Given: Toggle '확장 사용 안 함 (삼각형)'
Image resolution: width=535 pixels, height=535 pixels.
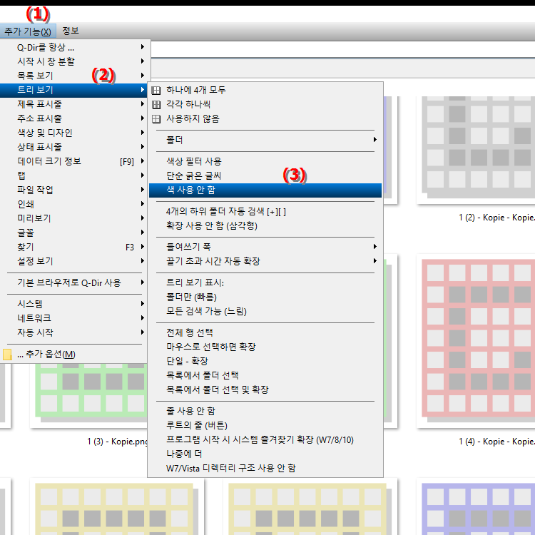Looking at the screenshot, I should (x=265, y=226).
